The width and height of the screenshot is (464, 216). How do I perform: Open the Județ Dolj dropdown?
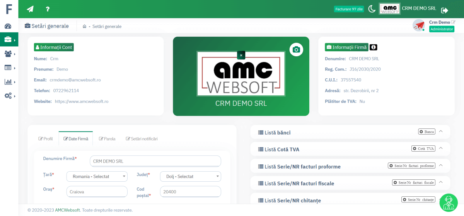191,176
